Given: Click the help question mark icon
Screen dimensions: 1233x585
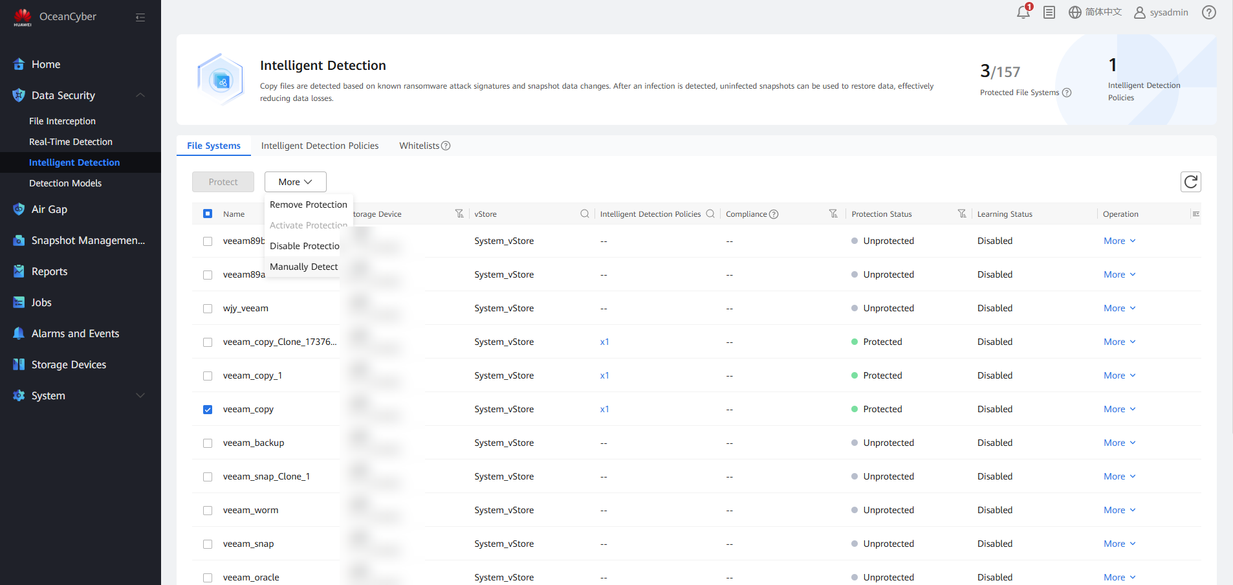Looking at the screenshot, I should [x=1208, y=12].
